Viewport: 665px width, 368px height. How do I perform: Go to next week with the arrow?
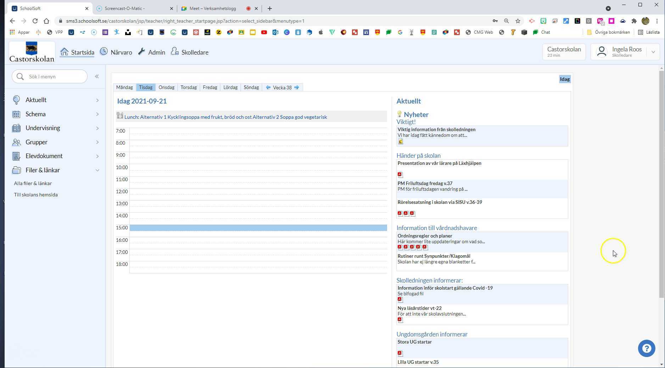pyautogui.click(x=297, y=87)
